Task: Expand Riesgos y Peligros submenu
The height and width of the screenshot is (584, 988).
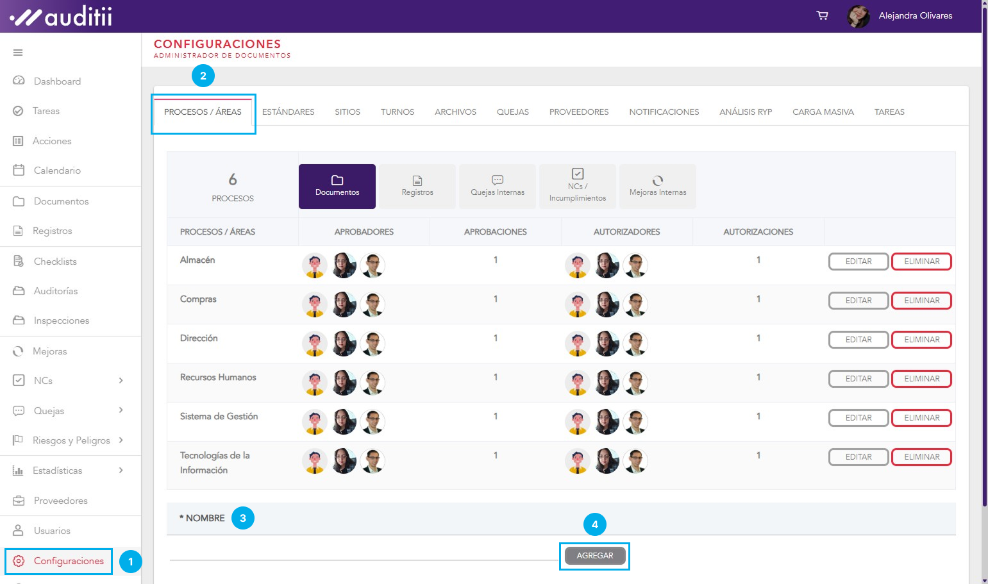Action: pos(121,440)
